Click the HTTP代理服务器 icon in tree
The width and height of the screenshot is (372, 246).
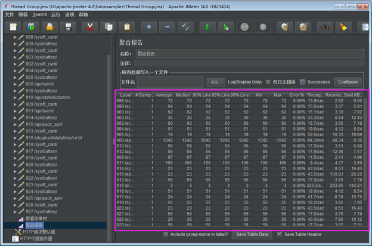(15, 239)
